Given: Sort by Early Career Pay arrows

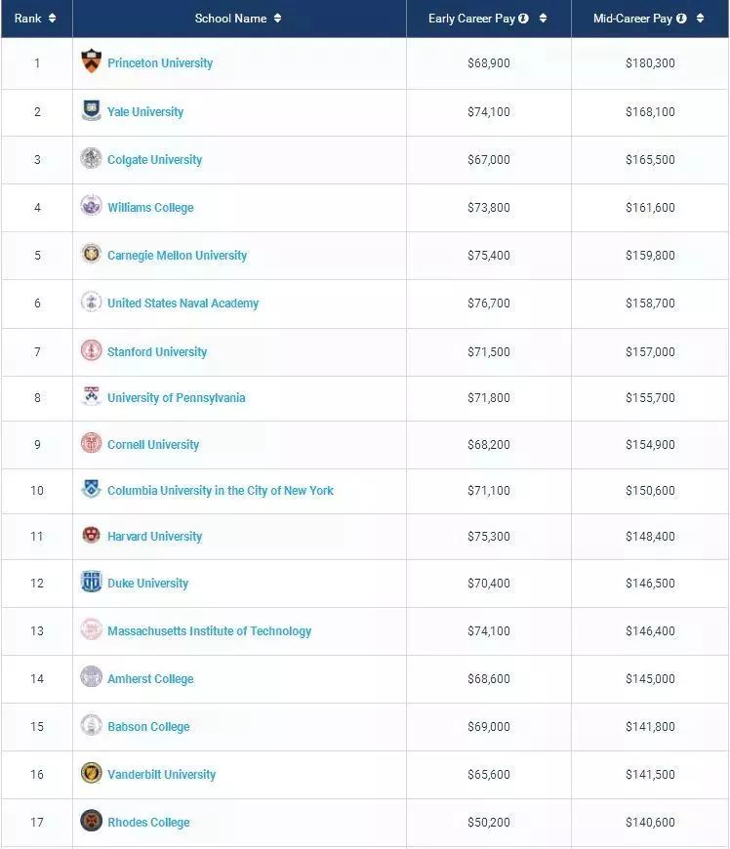Looking at the screenshot, I should click(x=543, y=19).
